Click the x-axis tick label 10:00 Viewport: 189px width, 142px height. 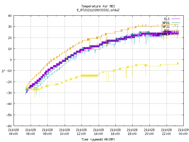(64, 134)
